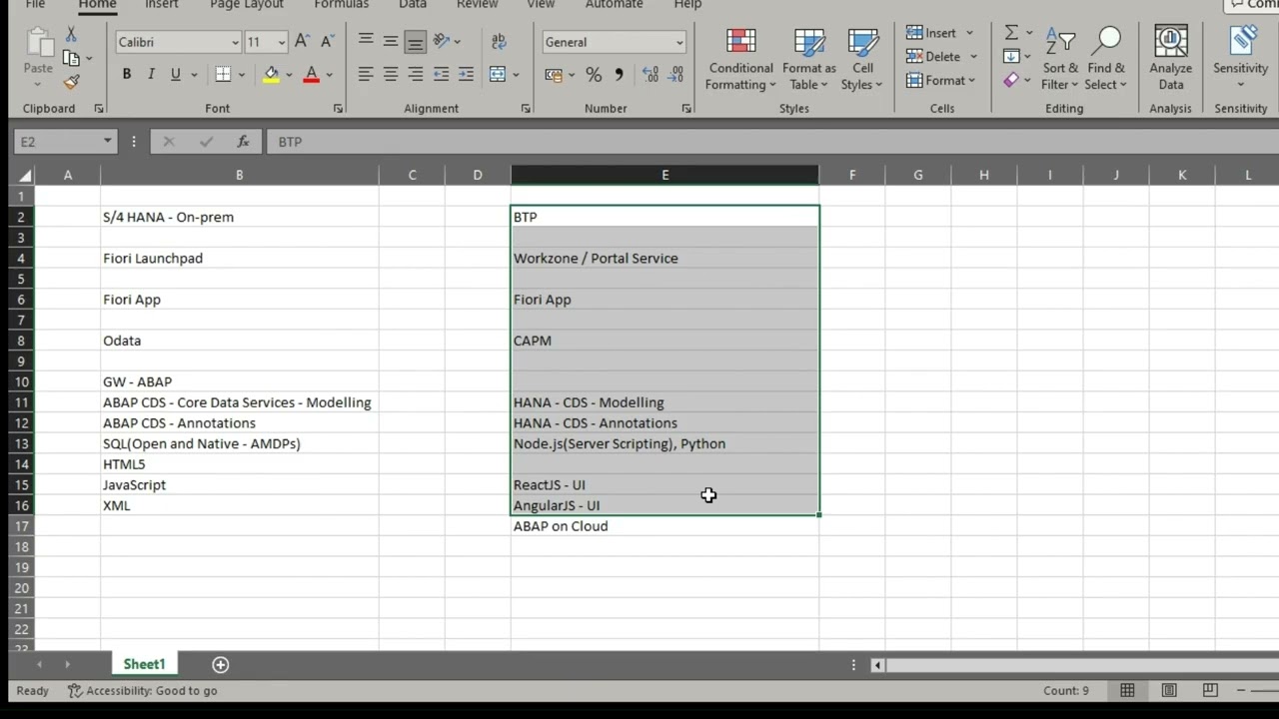Viewport: 1279px width, 719px height.
Task: Toggle Underline formatting
Action: click(176, 74)
